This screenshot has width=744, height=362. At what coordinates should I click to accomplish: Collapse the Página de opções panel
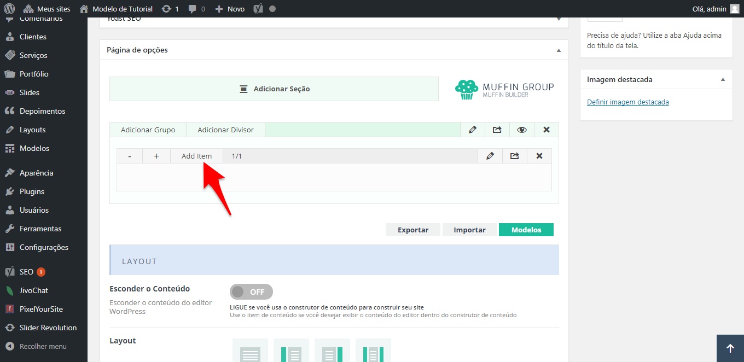click(x=559, y=50)
